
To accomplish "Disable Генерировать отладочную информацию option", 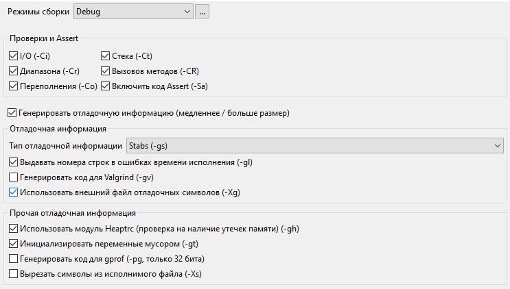I will point(12,113).
